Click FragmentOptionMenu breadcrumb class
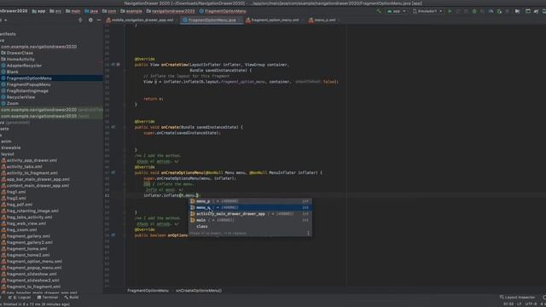Image resolution: width=546 pixels, height=307 pixels. point(223,11)
